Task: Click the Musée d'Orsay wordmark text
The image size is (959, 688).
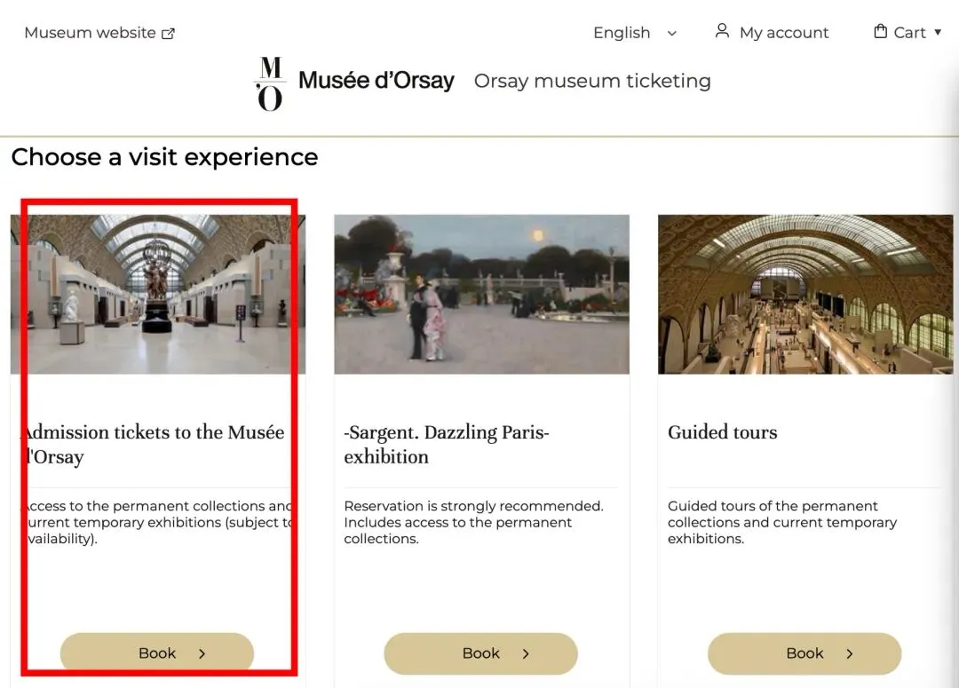Action: click(376, 81)
